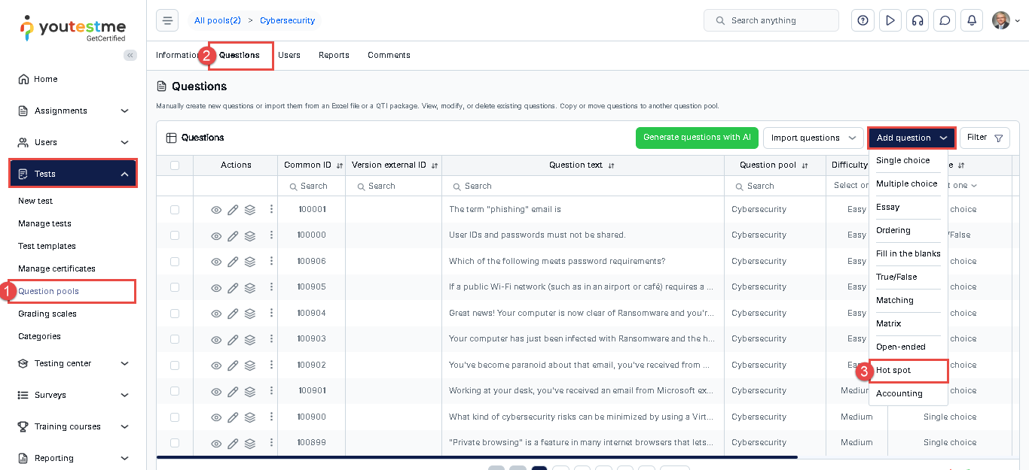Click the hamburger menu icon in header
Image resolution: width=1029 pixels, height=470 pixels.
(167, 20)
